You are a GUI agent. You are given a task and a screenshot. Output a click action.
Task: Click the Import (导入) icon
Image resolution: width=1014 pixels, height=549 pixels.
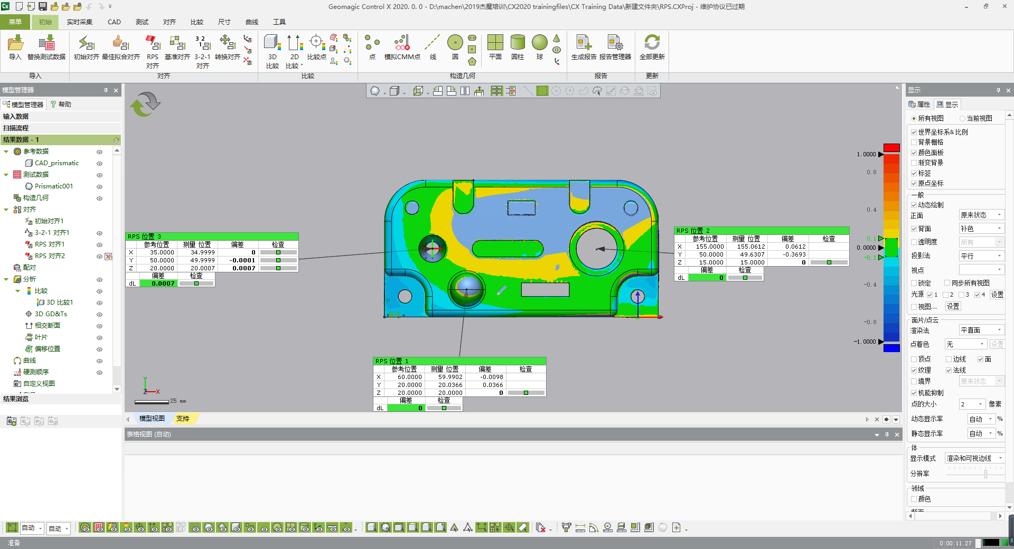point(15,43)
